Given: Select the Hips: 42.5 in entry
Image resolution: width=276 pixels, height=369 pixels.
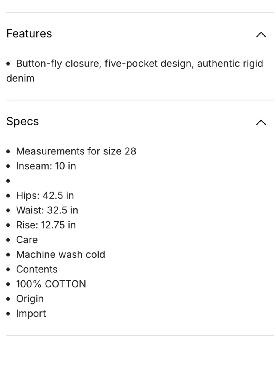Looking at the screenshot, I should click(45, 195).
